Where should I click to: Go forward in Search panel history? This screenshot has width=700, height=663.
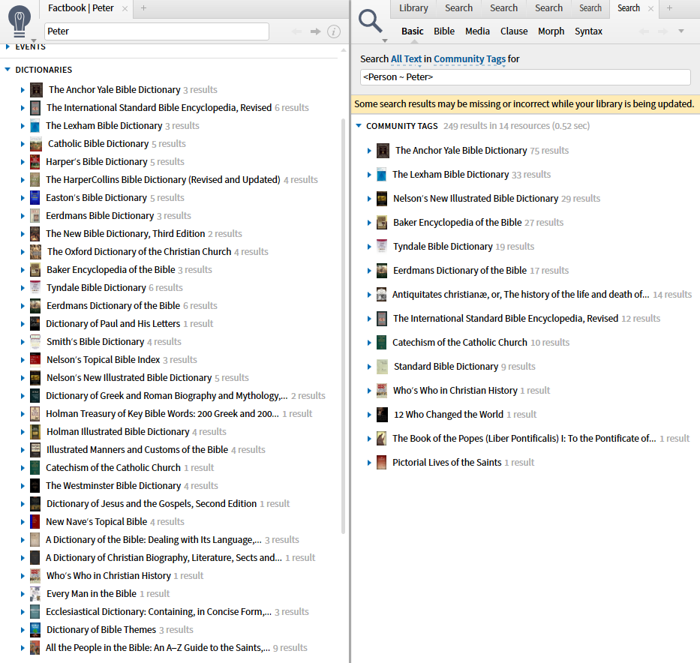tap(662, 31)
